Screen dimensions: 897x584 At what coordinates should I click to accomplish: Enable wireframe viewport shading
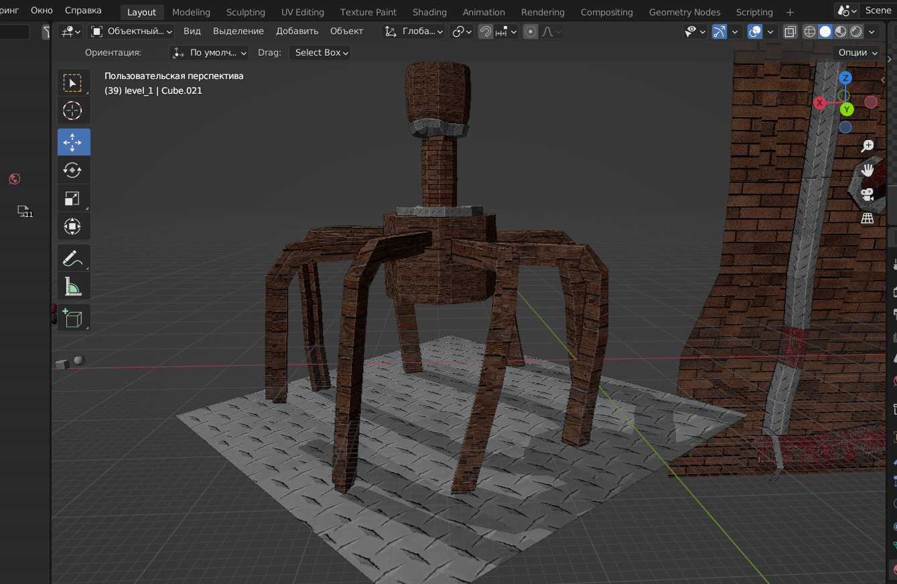(810, 31)
